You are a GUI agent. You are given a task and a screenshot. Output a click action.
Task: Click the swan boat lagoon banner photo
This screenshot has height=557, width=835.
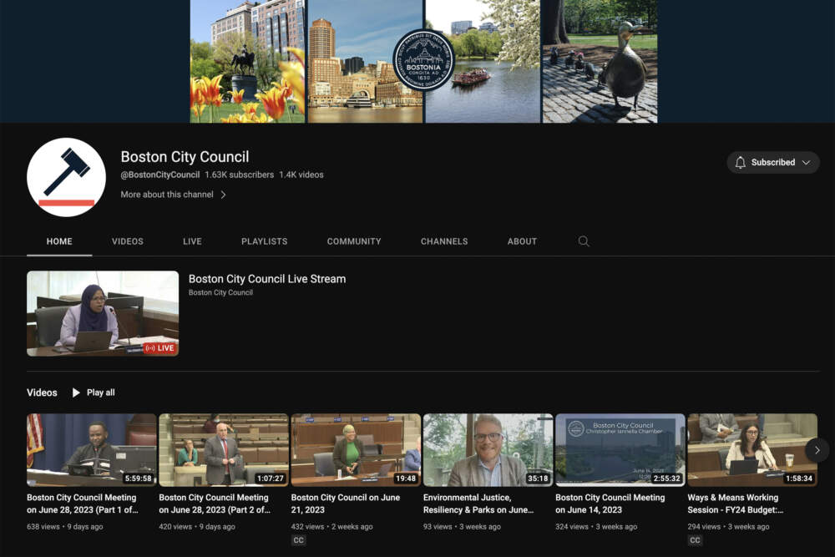point(483,61)
